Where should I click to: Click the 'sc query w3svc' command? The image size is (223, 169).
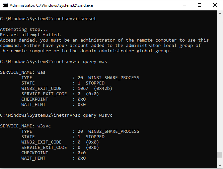pos(94,115)
